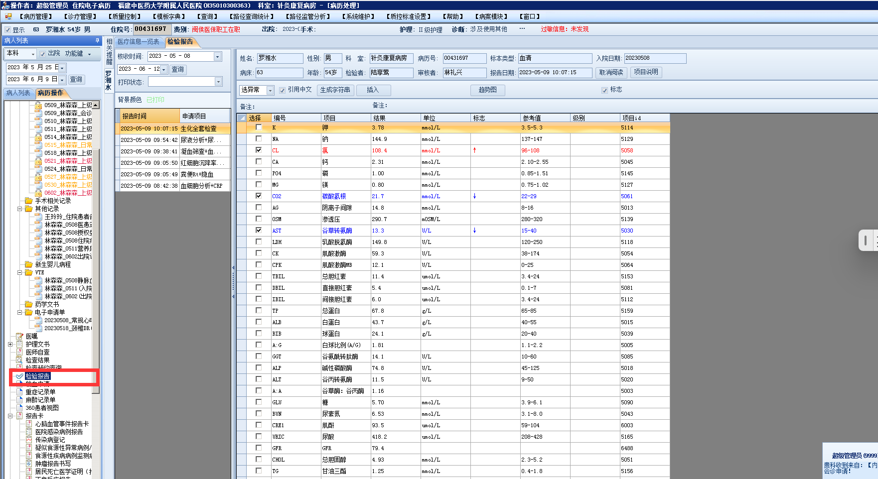Click the 疑似食源性异常病例 form icon

[x=29, y=448]
